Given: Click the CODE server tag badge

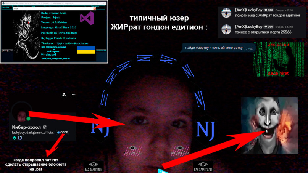Looking at the screenshot, I should (62, 132).
